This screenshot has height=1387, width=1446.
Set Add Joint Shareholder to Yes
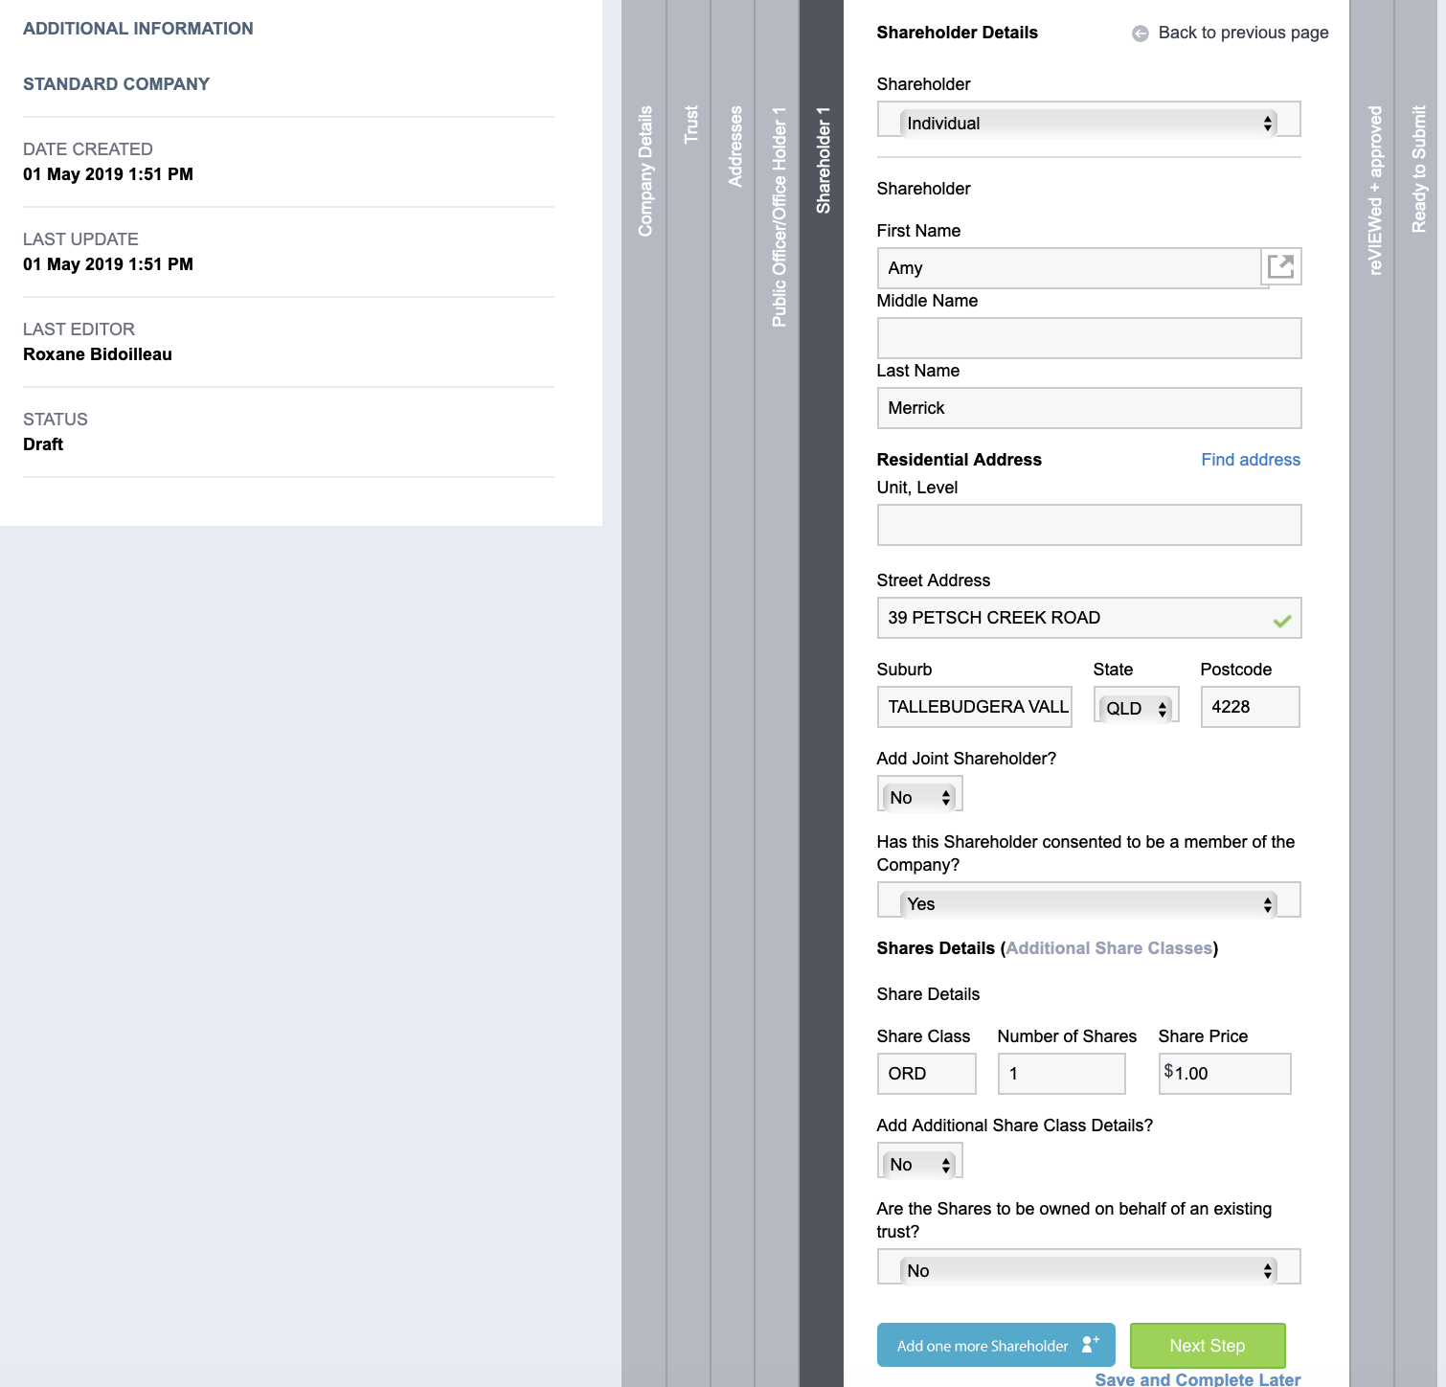click(x=919, y=796)
